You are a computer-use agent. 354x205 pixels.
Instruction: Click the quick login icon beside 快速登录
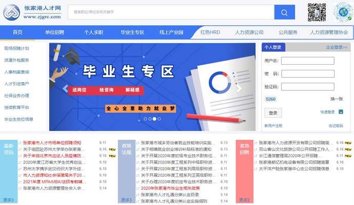pyautogui.click(x=341, y=111)
